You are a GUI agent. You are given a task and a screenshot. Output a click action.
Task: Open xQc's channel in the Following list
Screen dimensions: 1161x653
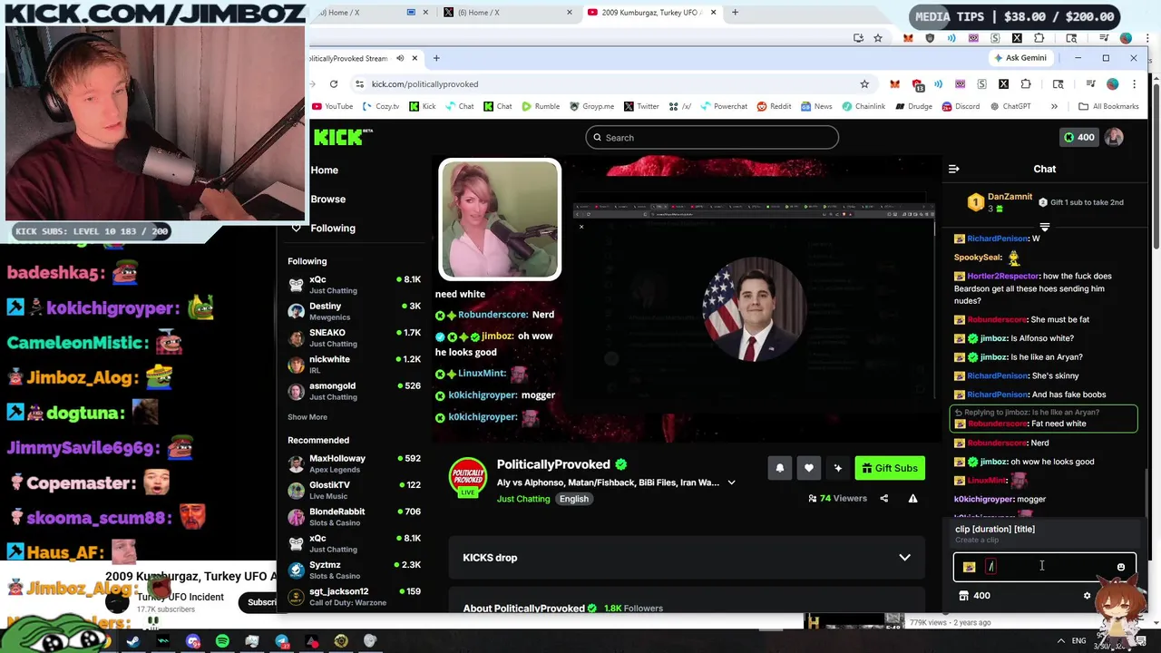pyautogui.click(x=354, y=285)
